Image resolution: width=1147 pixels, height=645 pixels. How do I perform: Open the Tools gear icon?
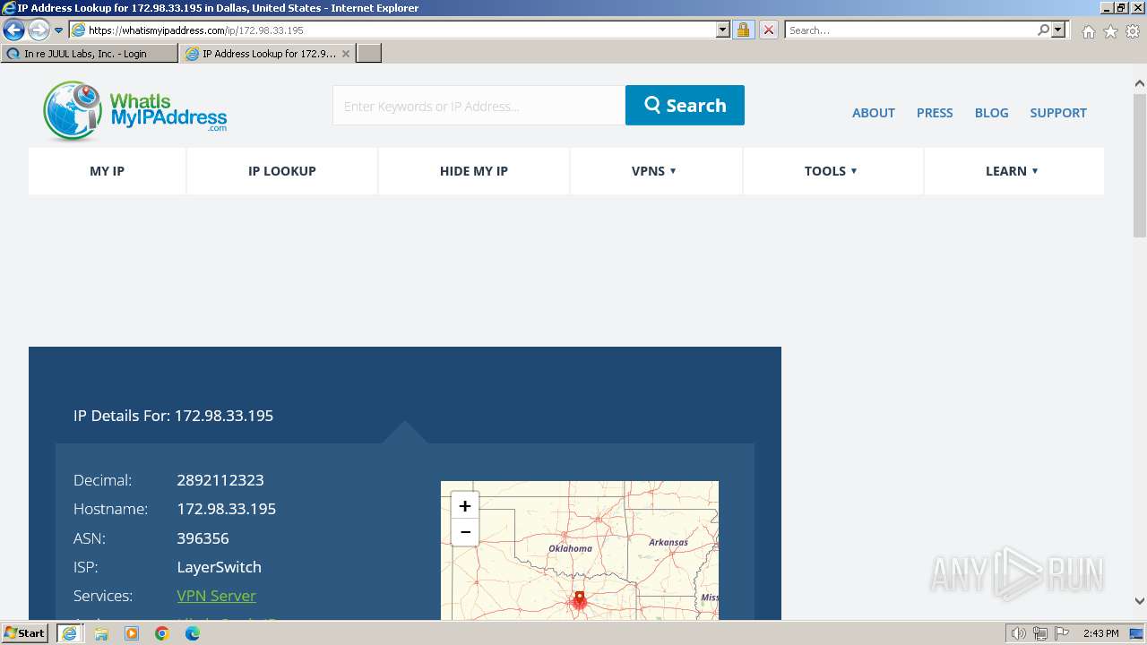tap(1132, 31)
